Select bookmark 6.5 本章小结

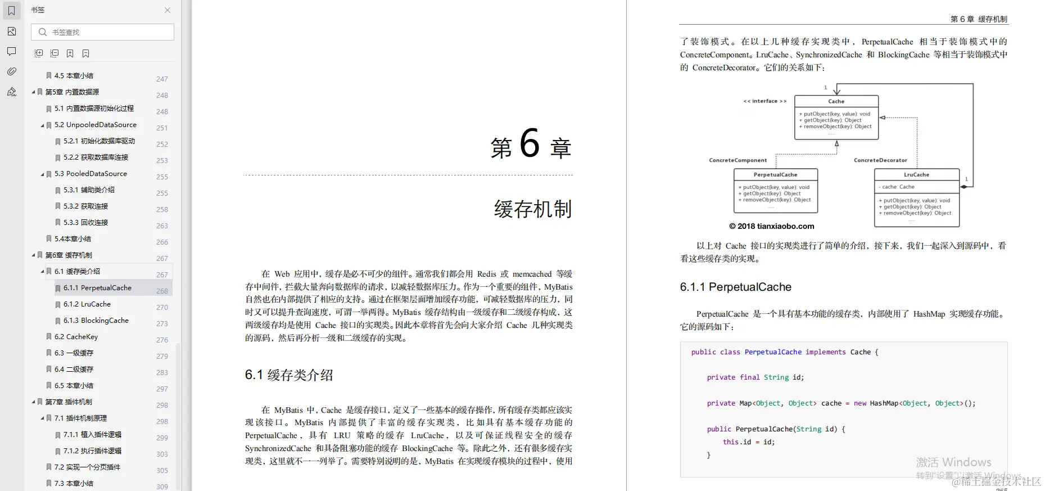(74, 385)
